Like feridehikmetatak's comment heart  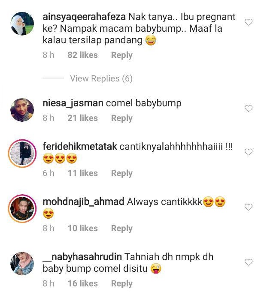[x=249, y=152]
